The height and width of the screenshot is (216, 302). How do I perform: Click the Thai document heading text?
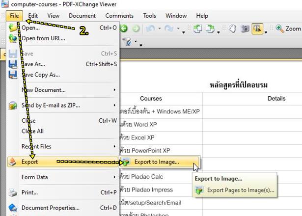click(x=239, y=85)
